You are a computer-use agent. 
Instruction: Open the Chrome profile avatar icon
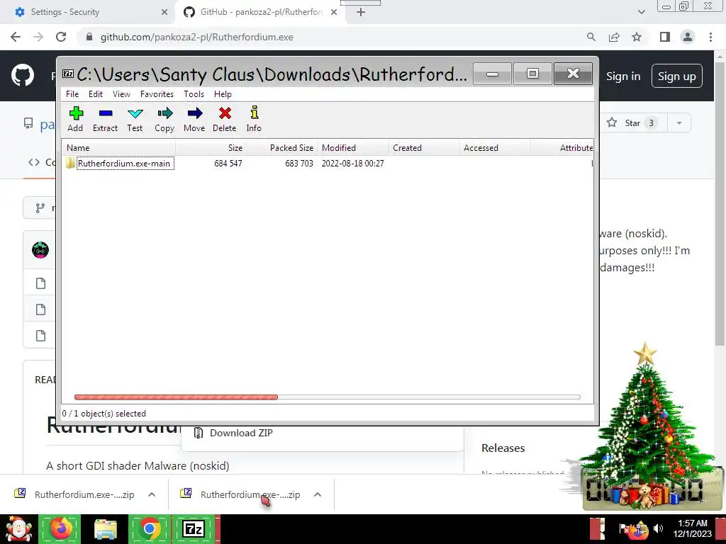pyautogui.click(x=688, y=37)
